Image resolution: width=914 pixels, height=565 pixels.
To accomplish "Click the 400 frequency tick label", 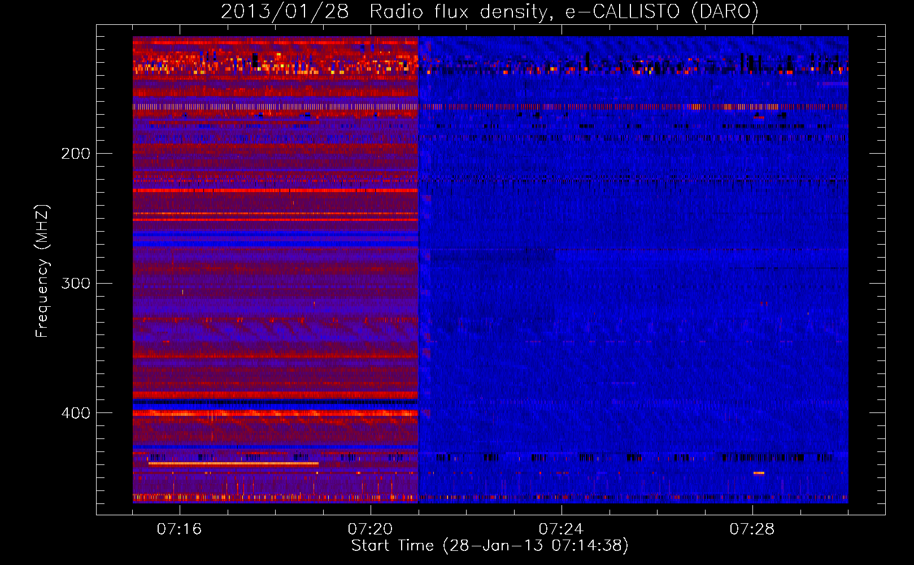I will pyautogui.click(x=76, y=413).
